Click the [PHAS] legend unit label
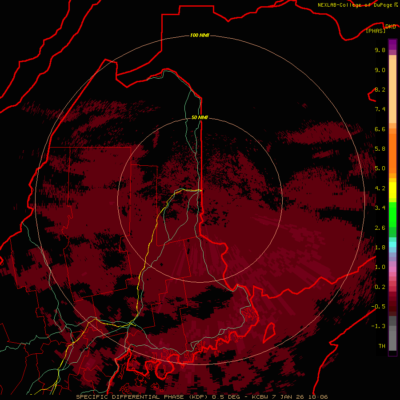 point(376,31)
